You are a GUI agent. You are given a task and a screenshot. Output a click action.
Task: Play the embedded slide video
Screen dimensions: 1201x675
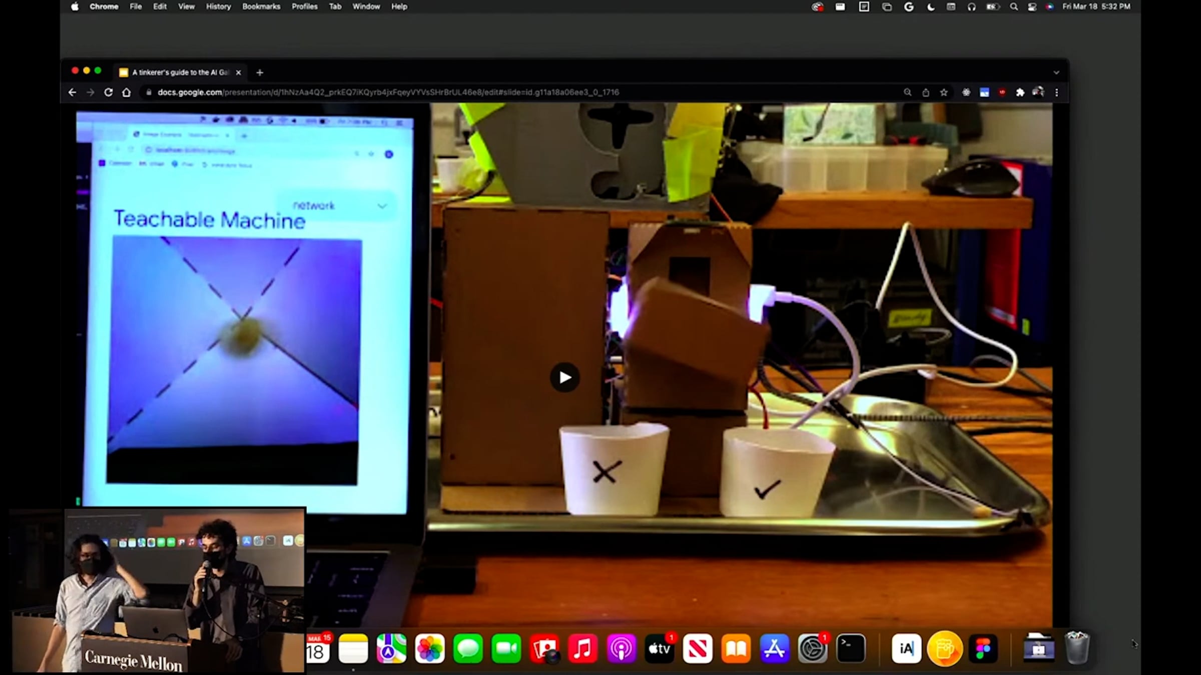[564, 377]
